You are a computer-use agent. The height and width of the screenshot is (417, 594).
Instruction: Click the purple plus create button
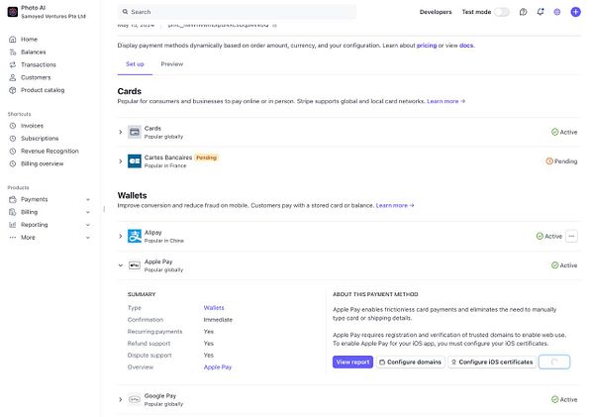pyautogui.click(x=576, y=12)
